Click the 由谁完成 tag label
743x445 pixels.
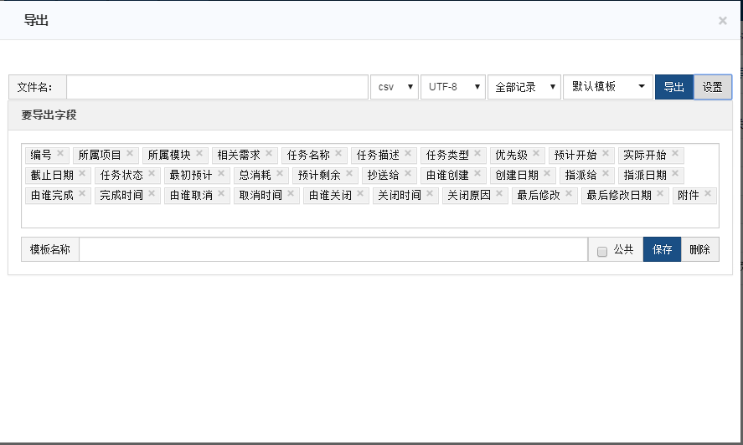[x=52, y=195]
